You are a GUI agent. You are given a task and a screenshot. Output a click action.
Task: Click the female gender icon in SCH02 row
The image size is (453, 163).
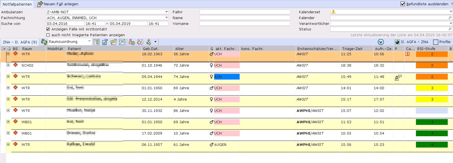click(211, 65)
